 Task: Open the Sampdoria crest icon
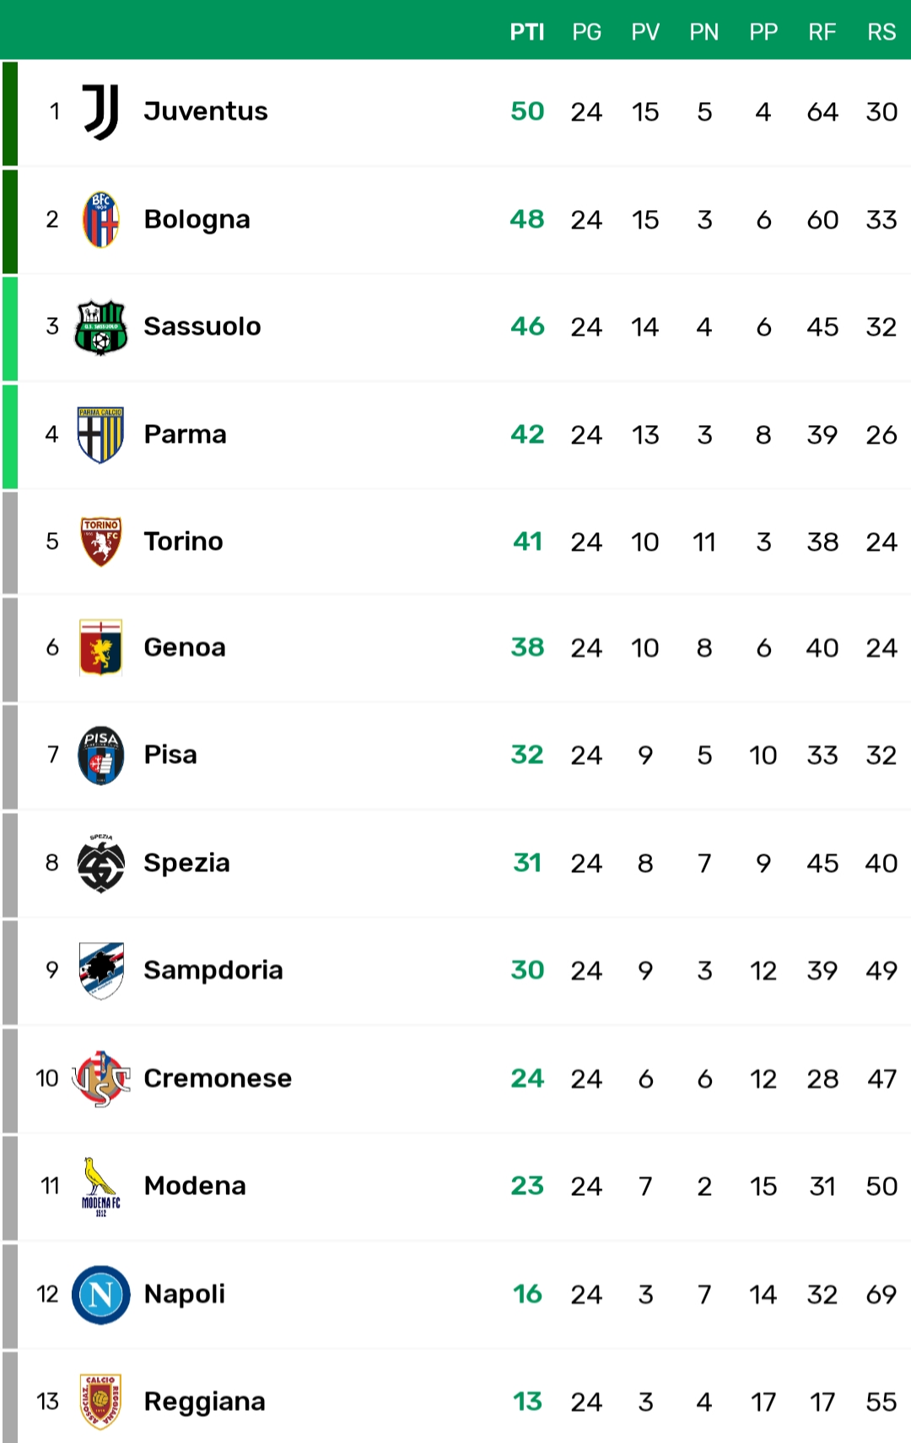(x=100, y=970)
